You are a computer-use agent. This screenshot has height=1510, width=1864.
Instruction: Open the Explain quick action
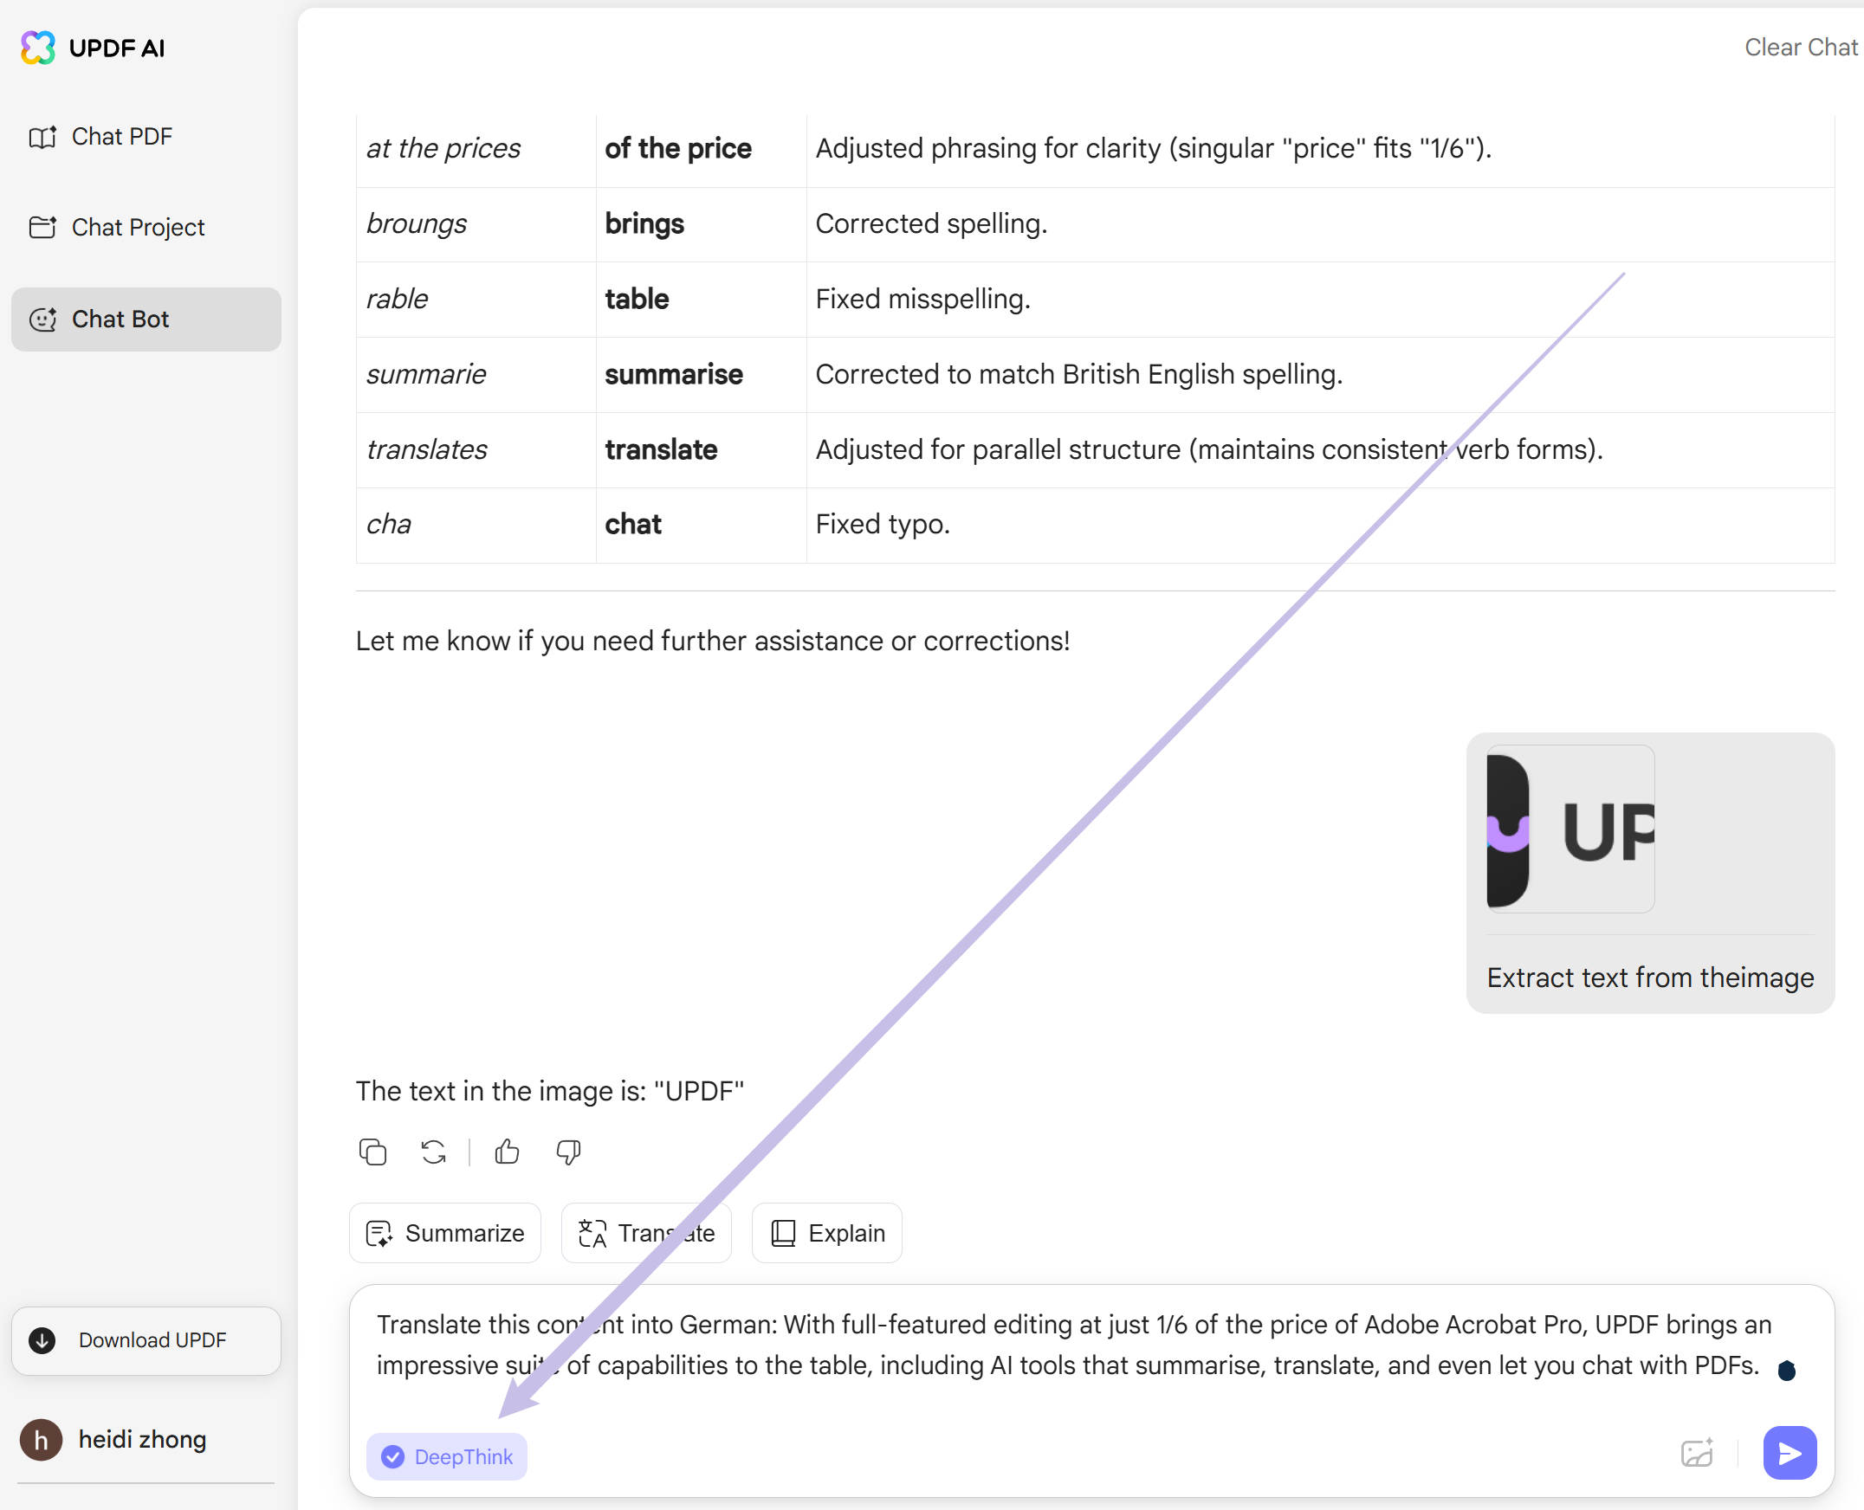coord(825,1233)
